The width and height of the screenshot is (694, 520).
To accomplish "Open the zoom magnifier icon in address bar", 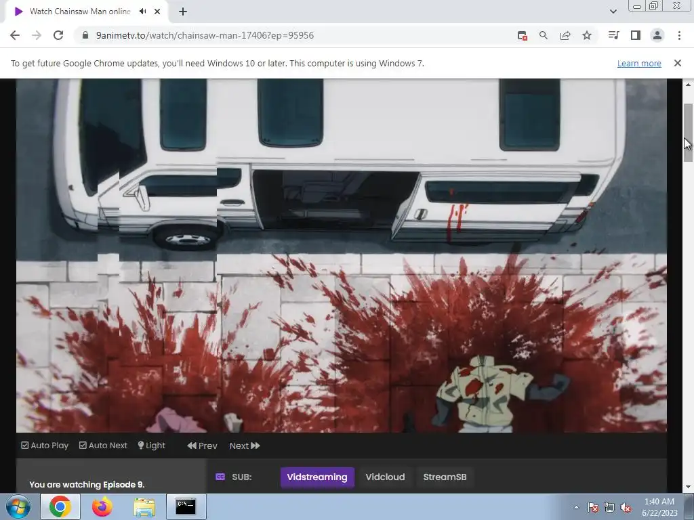I will [x=544, y=35].
